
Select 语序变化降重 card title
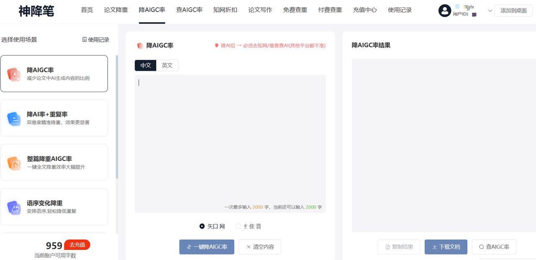click(45, 203)
